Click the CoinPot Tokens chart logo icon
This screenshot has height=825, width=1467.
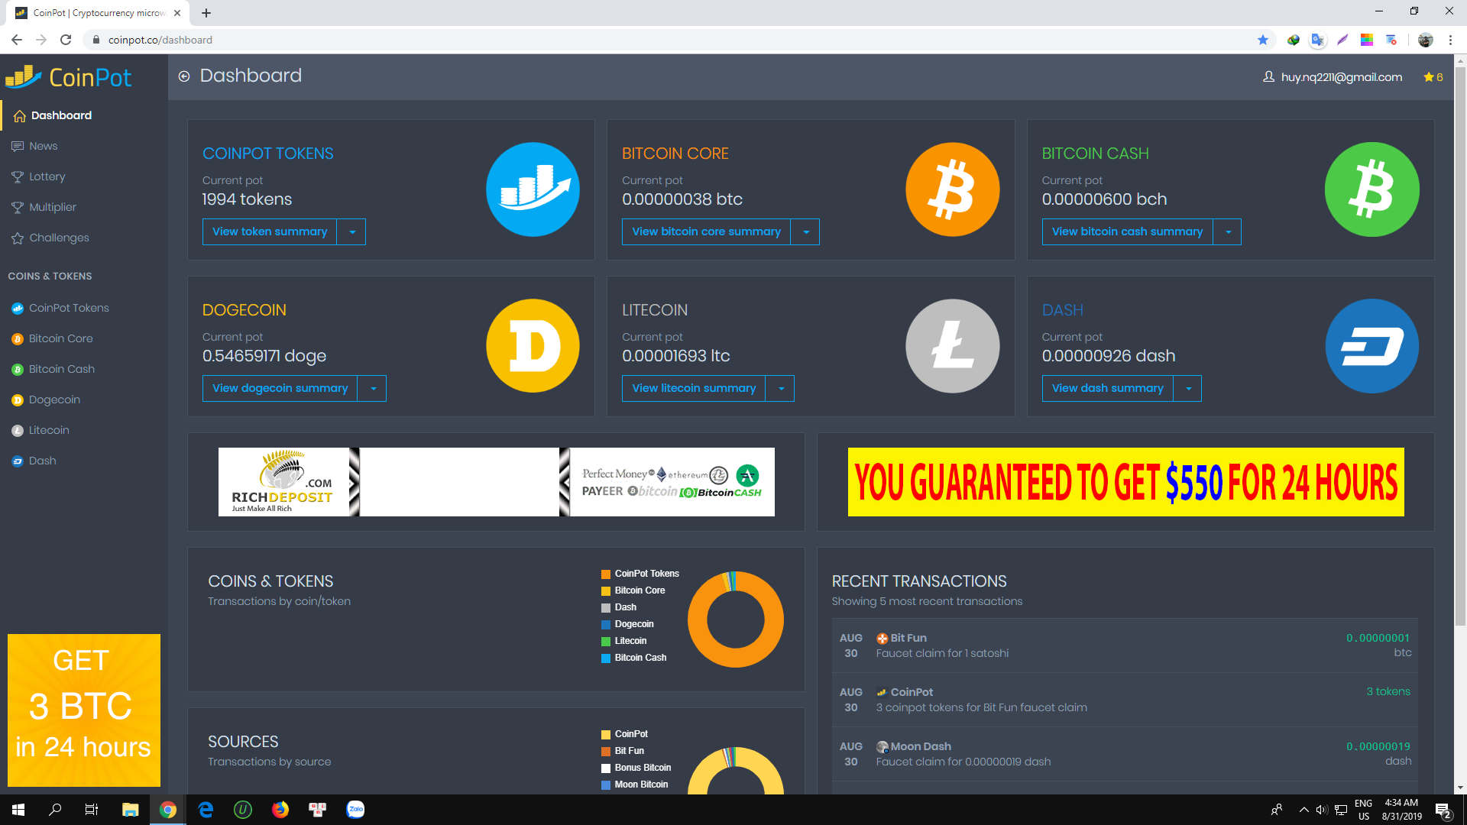click(x=533, y=189)
